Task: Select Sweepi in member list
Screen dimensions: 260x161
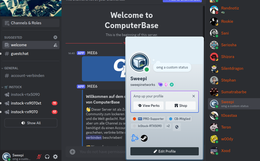Action: [x=234, y=104]
